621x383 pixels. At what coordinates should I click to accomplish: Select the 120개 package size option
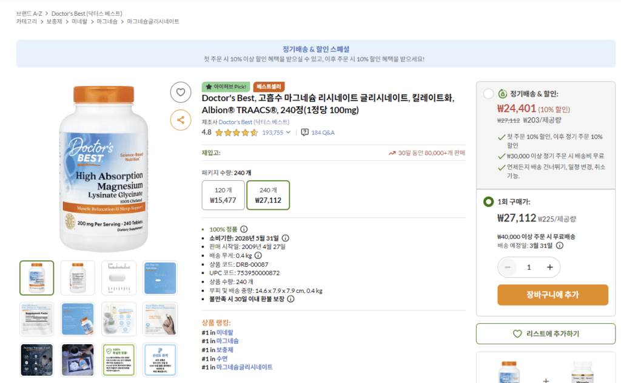click(222, 195)
